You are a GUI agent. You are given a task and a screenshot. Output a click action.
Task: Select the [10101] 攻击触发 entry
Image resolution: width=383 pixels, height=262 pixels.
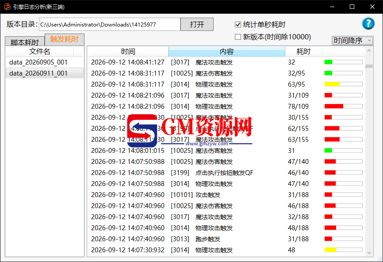[195, 195]
